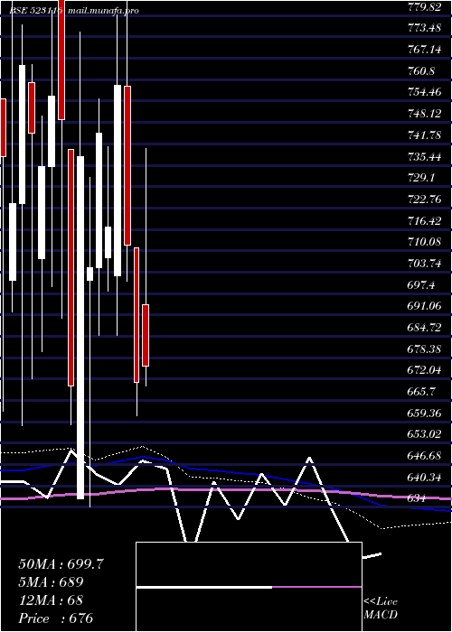Viewport: 452px width, 632px height.
Task: Click the 697.4 price axis label
Action: pos(421,285)
